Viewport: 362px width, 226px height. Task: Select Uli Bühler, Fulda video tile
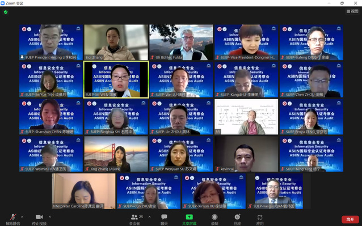pos(181,42)
